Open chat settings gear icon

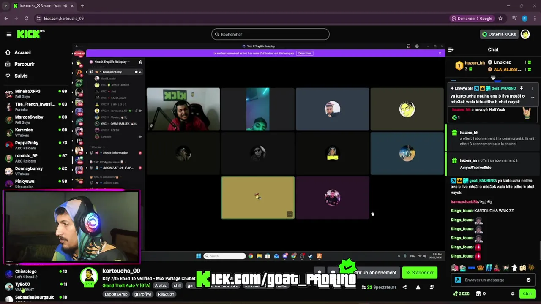tap(513, 294)
